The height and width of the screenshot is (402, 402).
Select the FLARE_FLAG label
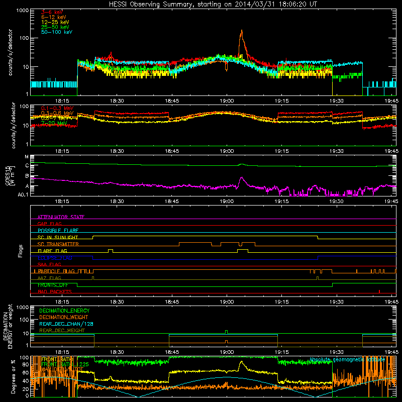click(x=52, y=251)
